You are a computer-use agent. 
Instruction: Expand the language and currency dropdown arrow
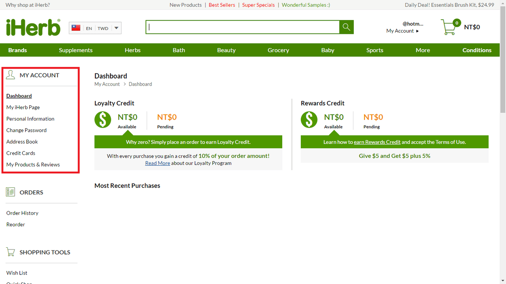pyautogui.click(x=116, y=28)
